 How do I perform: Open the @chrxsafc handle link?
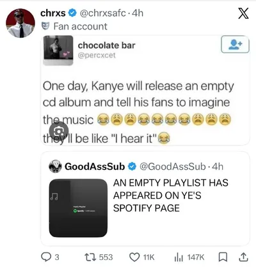[x=102, y=13]
